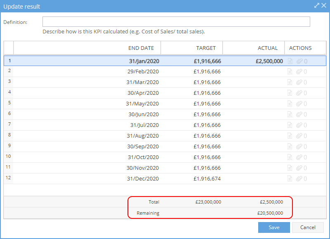Click attachment paperclip in 30/Apr/2020 row
330x239 pixels.
299,93
